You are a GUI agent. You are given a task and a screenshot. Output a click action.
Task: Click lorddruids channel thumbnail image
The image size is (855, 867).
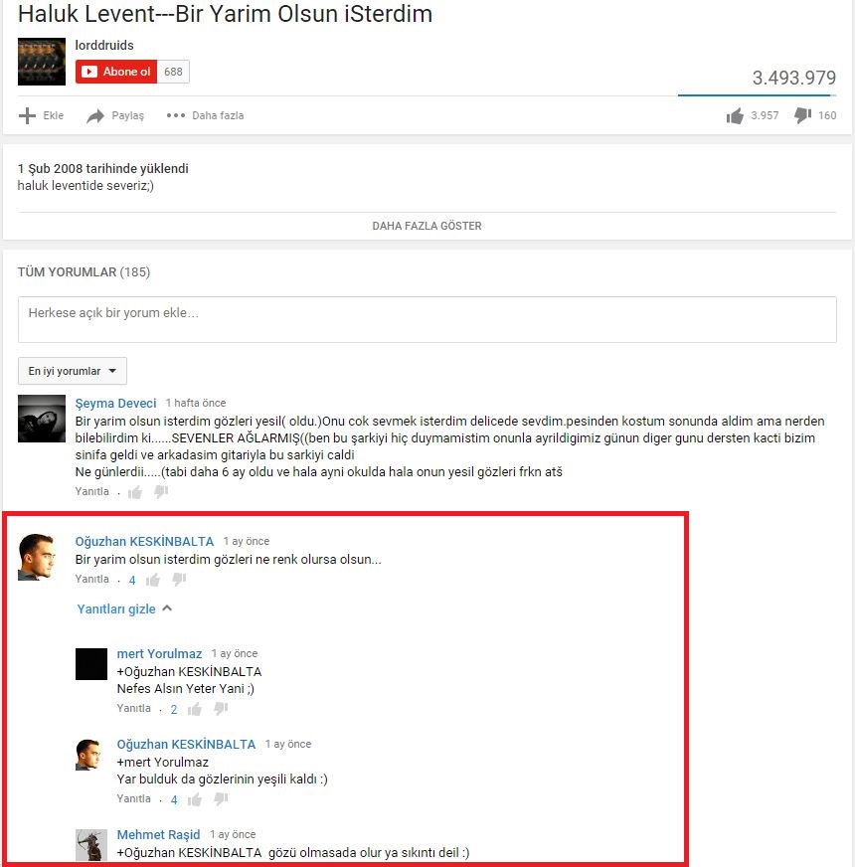click(x=42, y=62)
